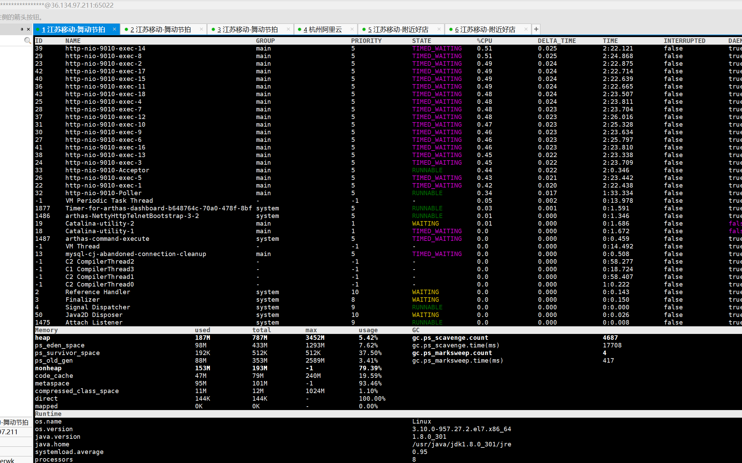Screen dimensions: 742x463
Task: Click the pin icon on the side panel
Action: click(x=22, y=29)
